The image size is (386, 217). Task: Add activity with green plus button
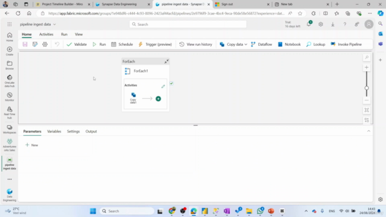tap(158, 99)
